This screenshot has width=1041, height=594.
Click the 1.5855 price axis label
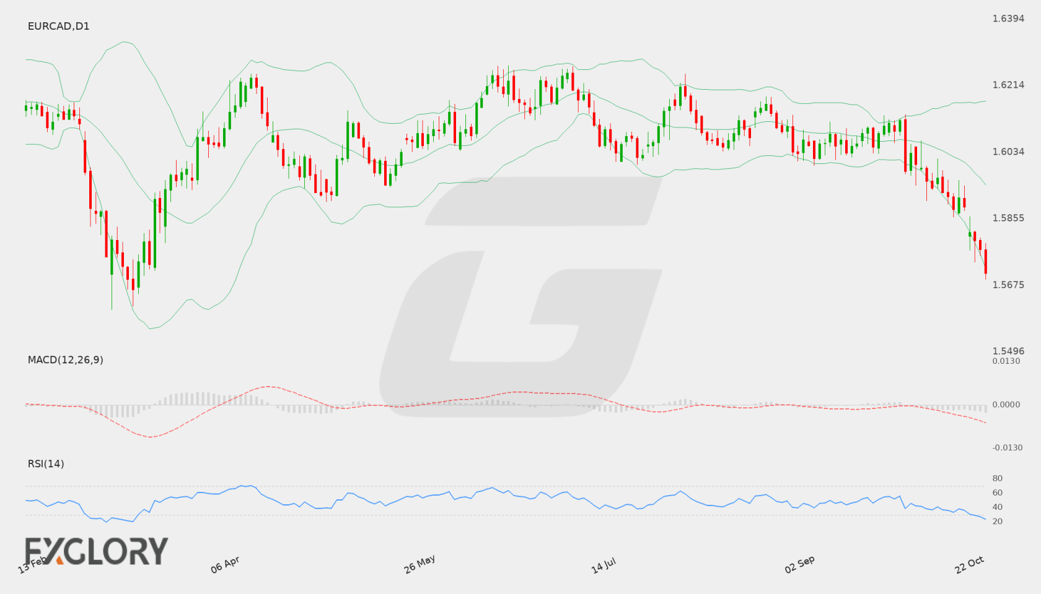1008,218
